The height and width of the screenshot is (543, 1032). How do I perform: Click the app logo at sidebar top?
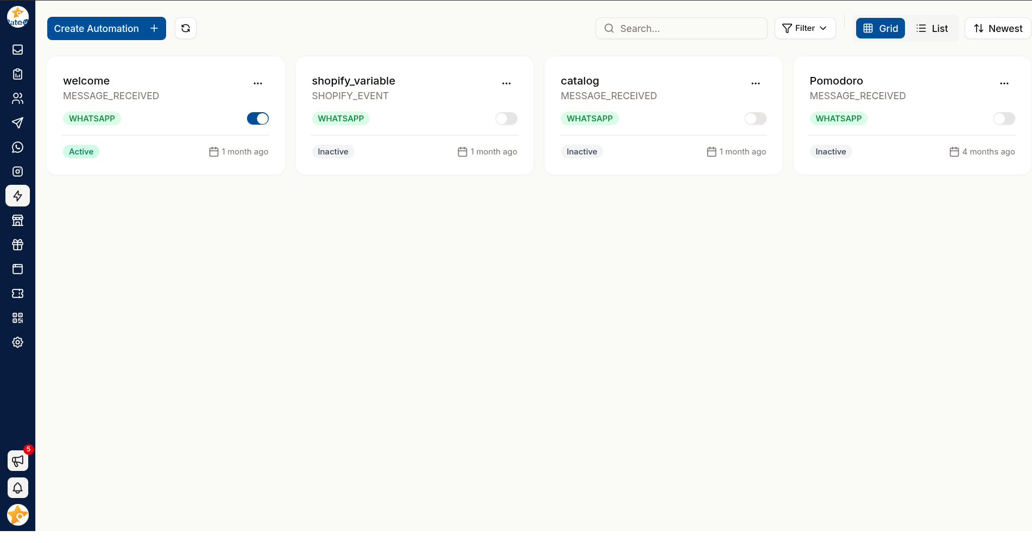point(17,17)
